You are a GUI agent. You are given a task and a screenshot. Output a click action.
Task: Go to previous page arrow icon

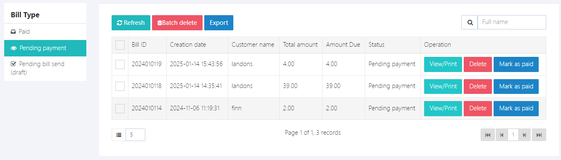pyautogui.click(x=502, y=135)
